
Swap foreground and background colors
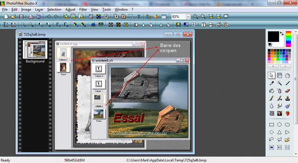click(x=282, y=34)
